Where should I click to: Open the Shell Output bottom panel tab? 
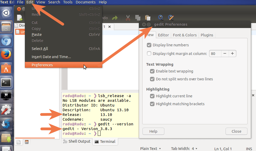(x=77, y=141)
